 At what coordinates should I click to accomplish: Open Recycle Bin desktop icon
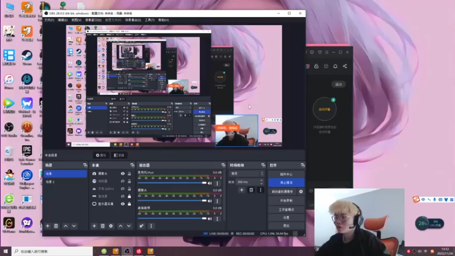[x=9, y=153]
